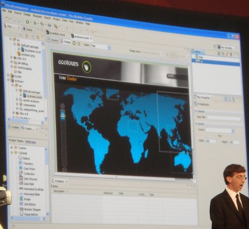The width and height of the screenshot is (249, 229).
Task: Select the Color Picker component icon
Action: point(21,168)
